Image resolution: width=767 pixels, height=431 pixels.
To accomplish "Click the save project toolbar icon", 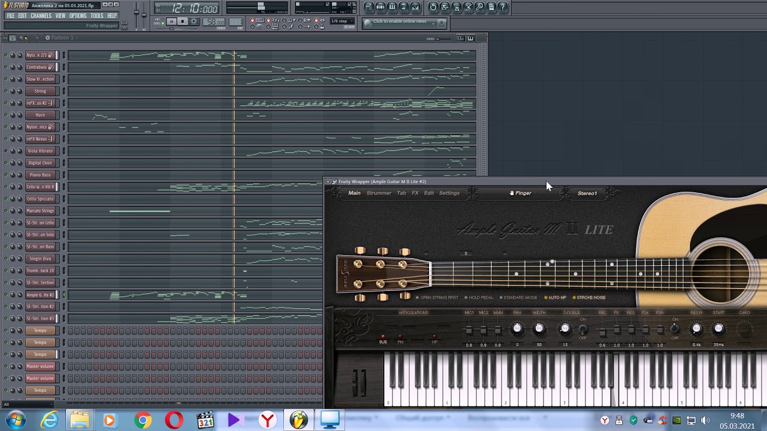I will pyautogui.click(x=445, y=7).
